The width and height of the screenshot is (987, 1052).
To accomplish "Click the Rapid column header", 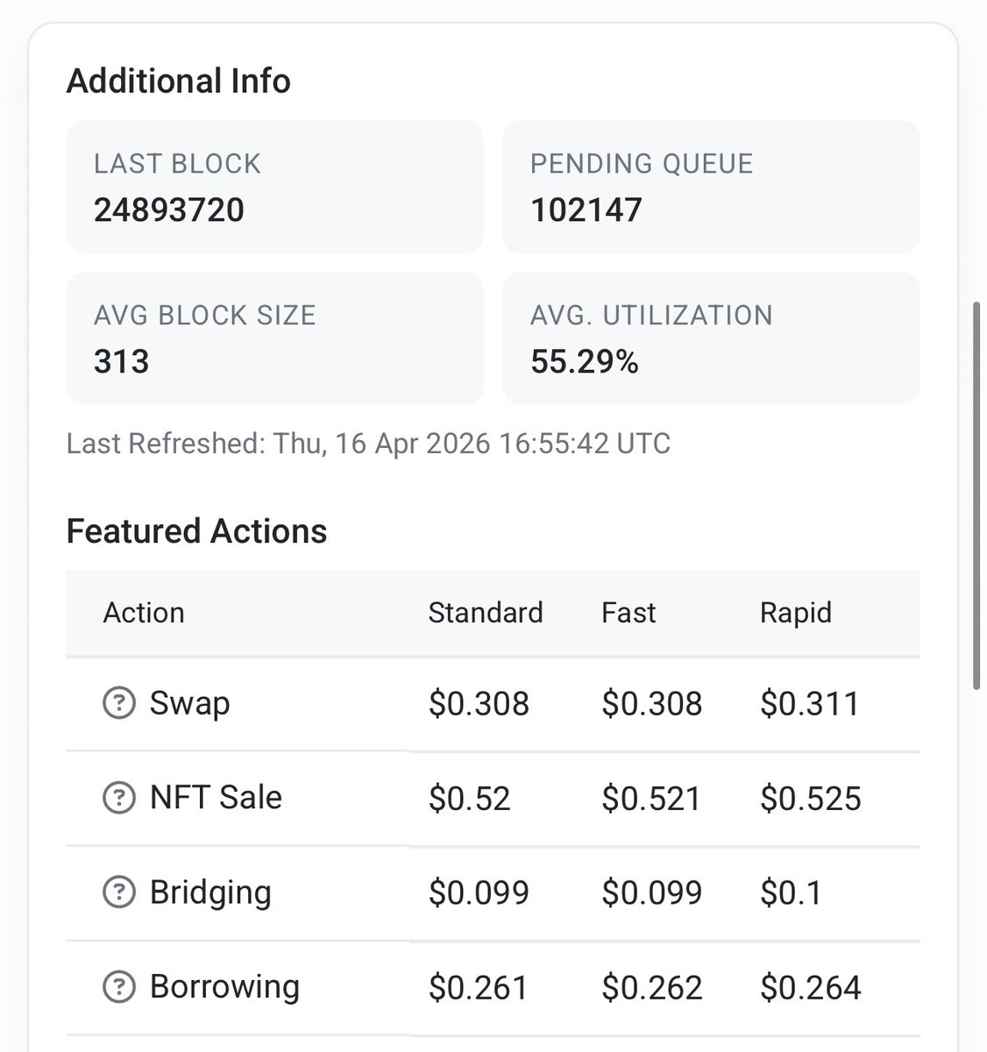I will tap(795, 612).
